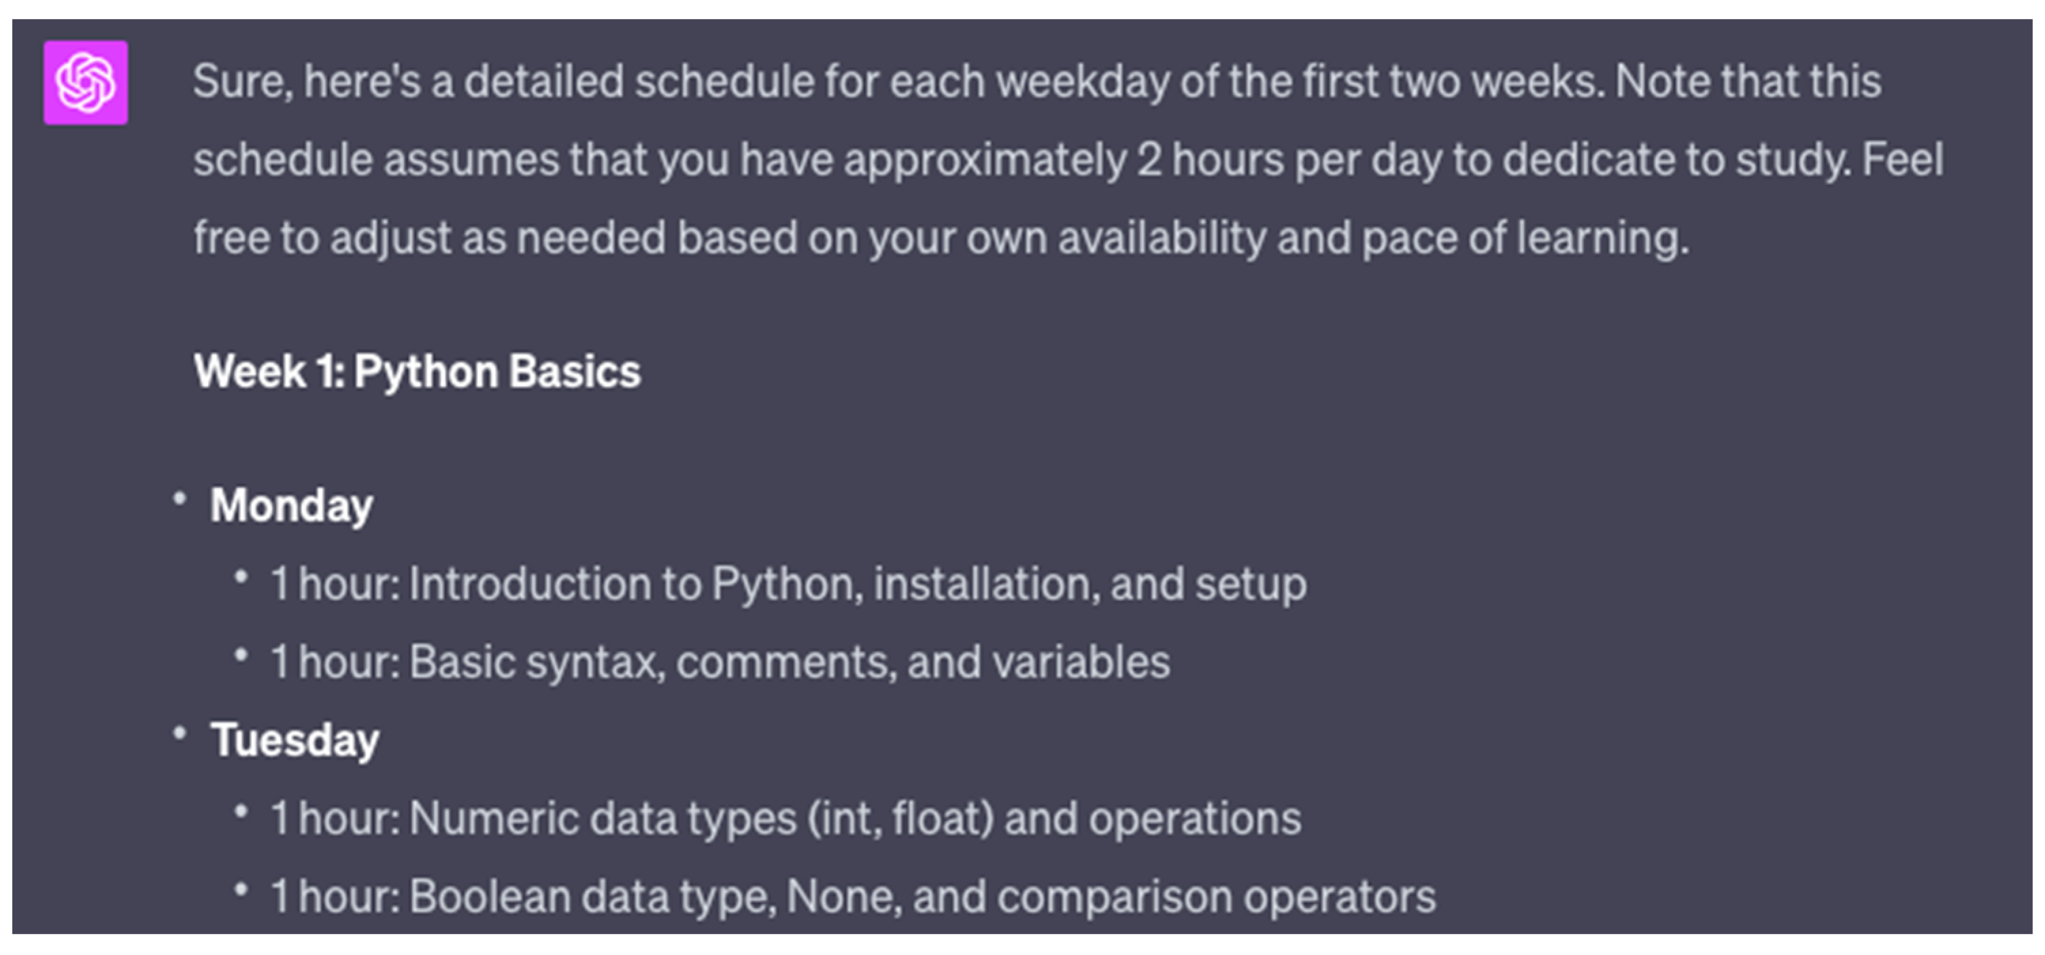The height and width of the screenshot is (955, 2045).
Task: Click the bullet before 'Numeric data types'
Action: 241,812
